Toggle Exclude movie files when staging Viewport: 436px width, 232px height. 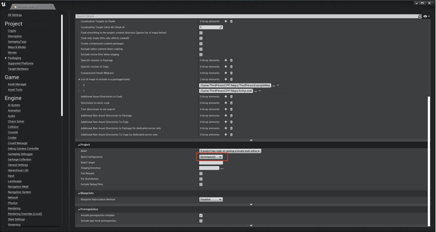click(201, 55)
